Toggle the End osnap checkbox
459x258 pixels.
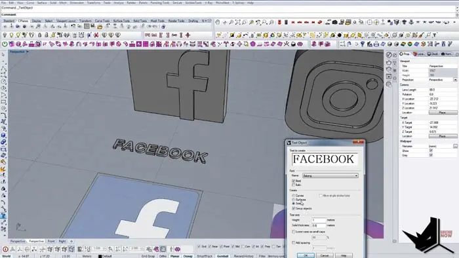click(x=199, y=247)
